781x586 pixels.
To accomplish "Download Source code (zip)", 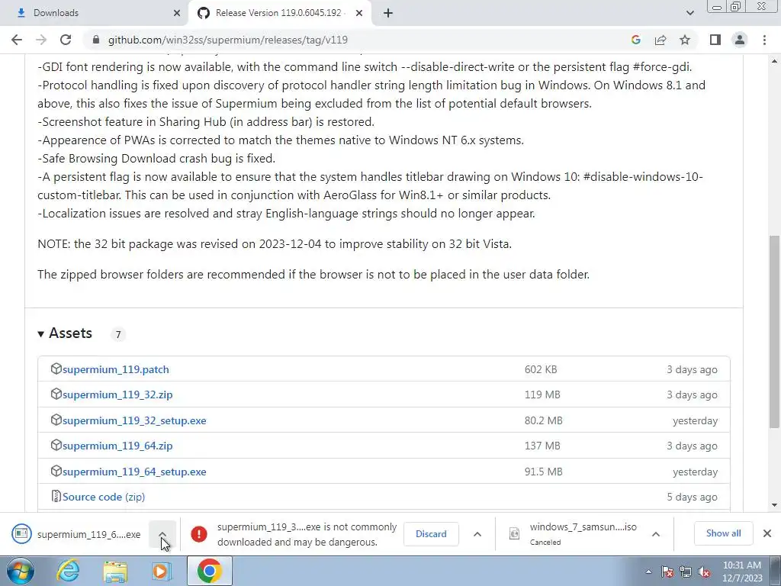I will tap(104, 497).
